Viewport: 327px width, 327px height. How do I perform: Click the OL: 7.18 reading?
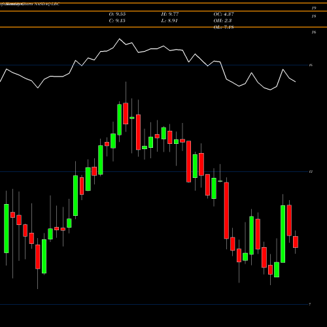click(224, 27)
